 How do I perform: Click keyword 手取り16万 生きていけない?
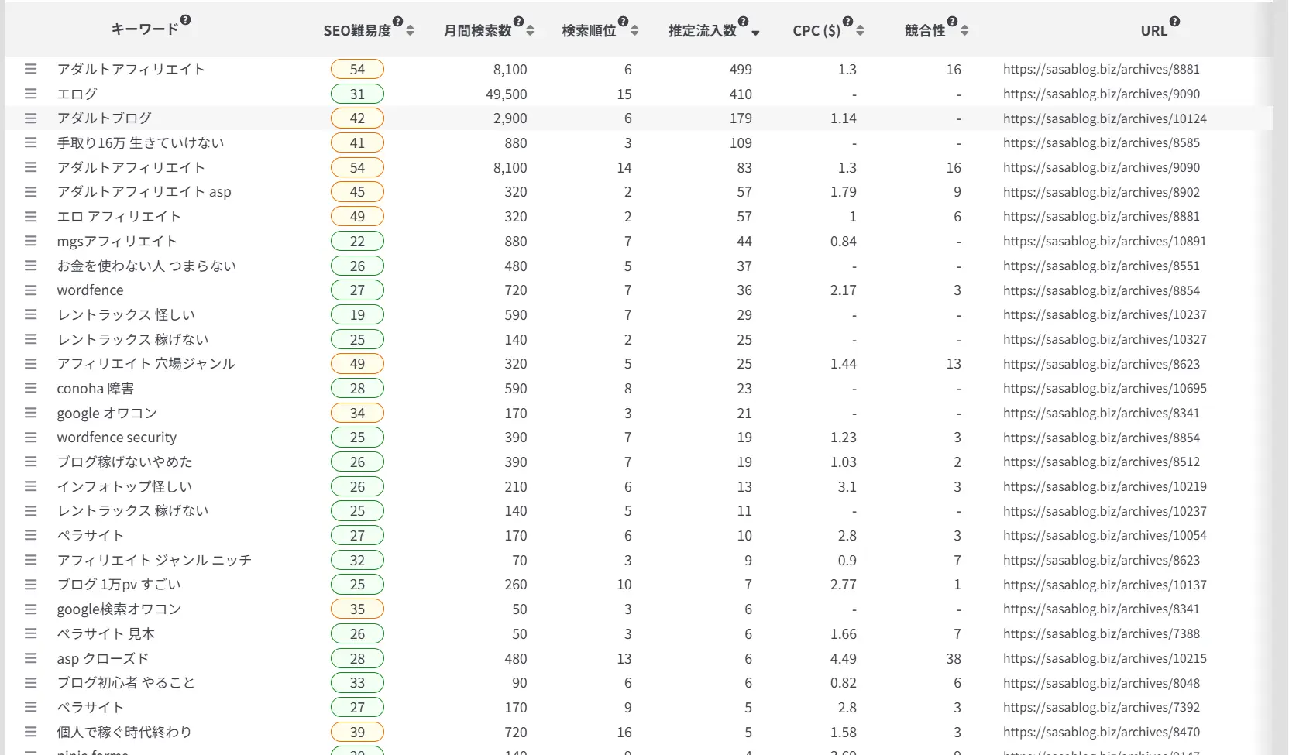(140, 142)
